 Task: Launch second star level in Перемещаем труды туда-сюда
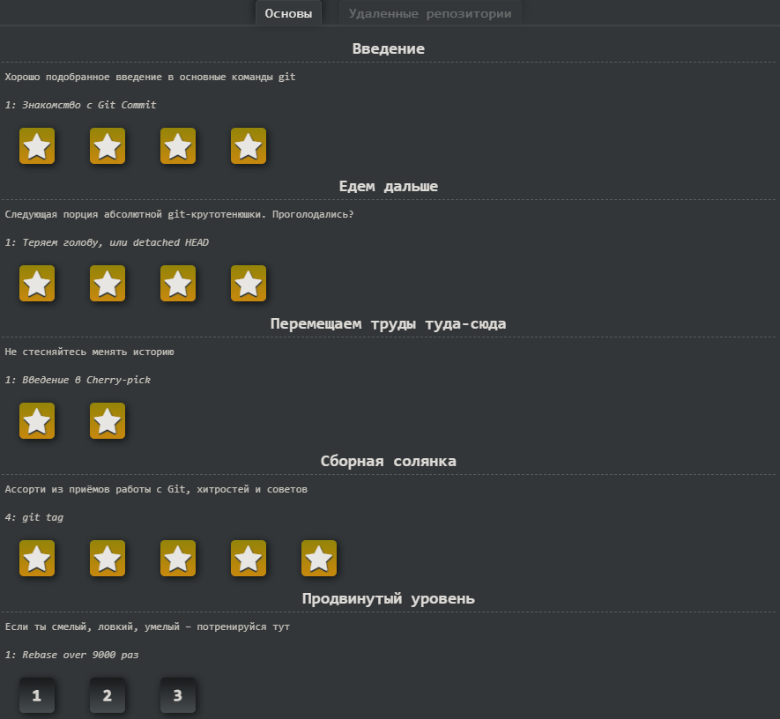[x=108, y=420]
